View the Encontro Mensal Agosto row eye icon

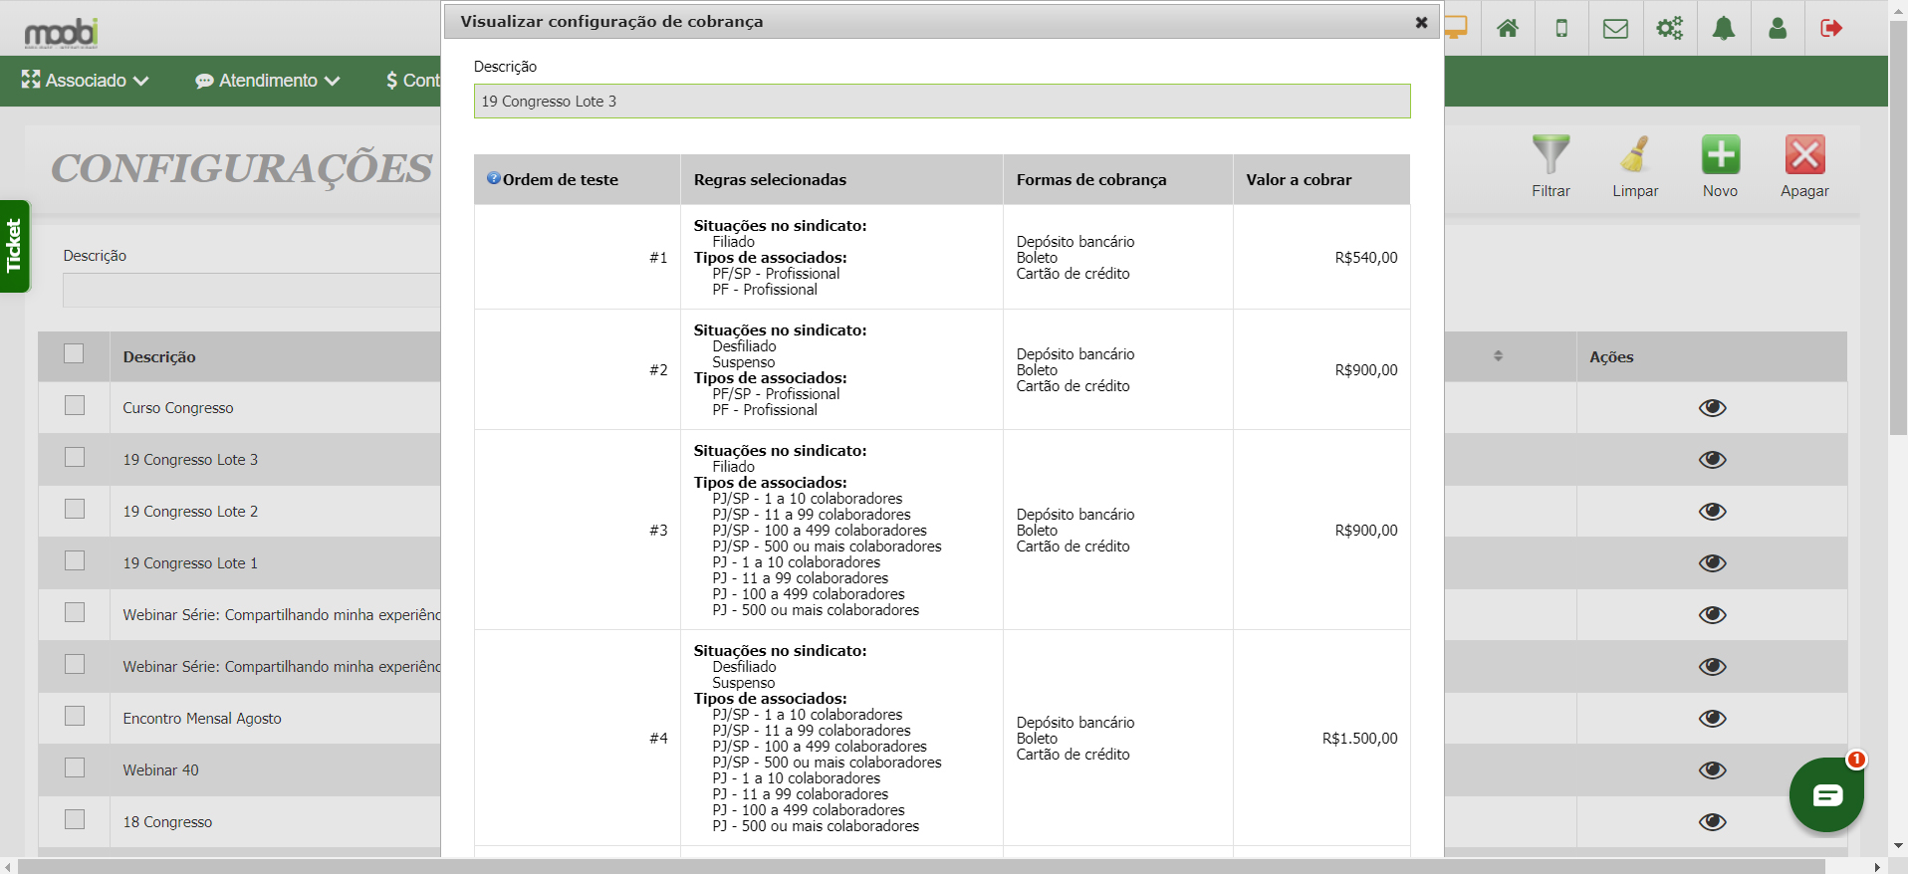(1712, 719)
